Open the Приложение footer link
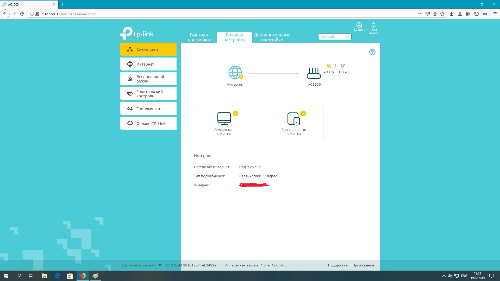This screenshot has height=281, width=500. (x=363, y=265)
